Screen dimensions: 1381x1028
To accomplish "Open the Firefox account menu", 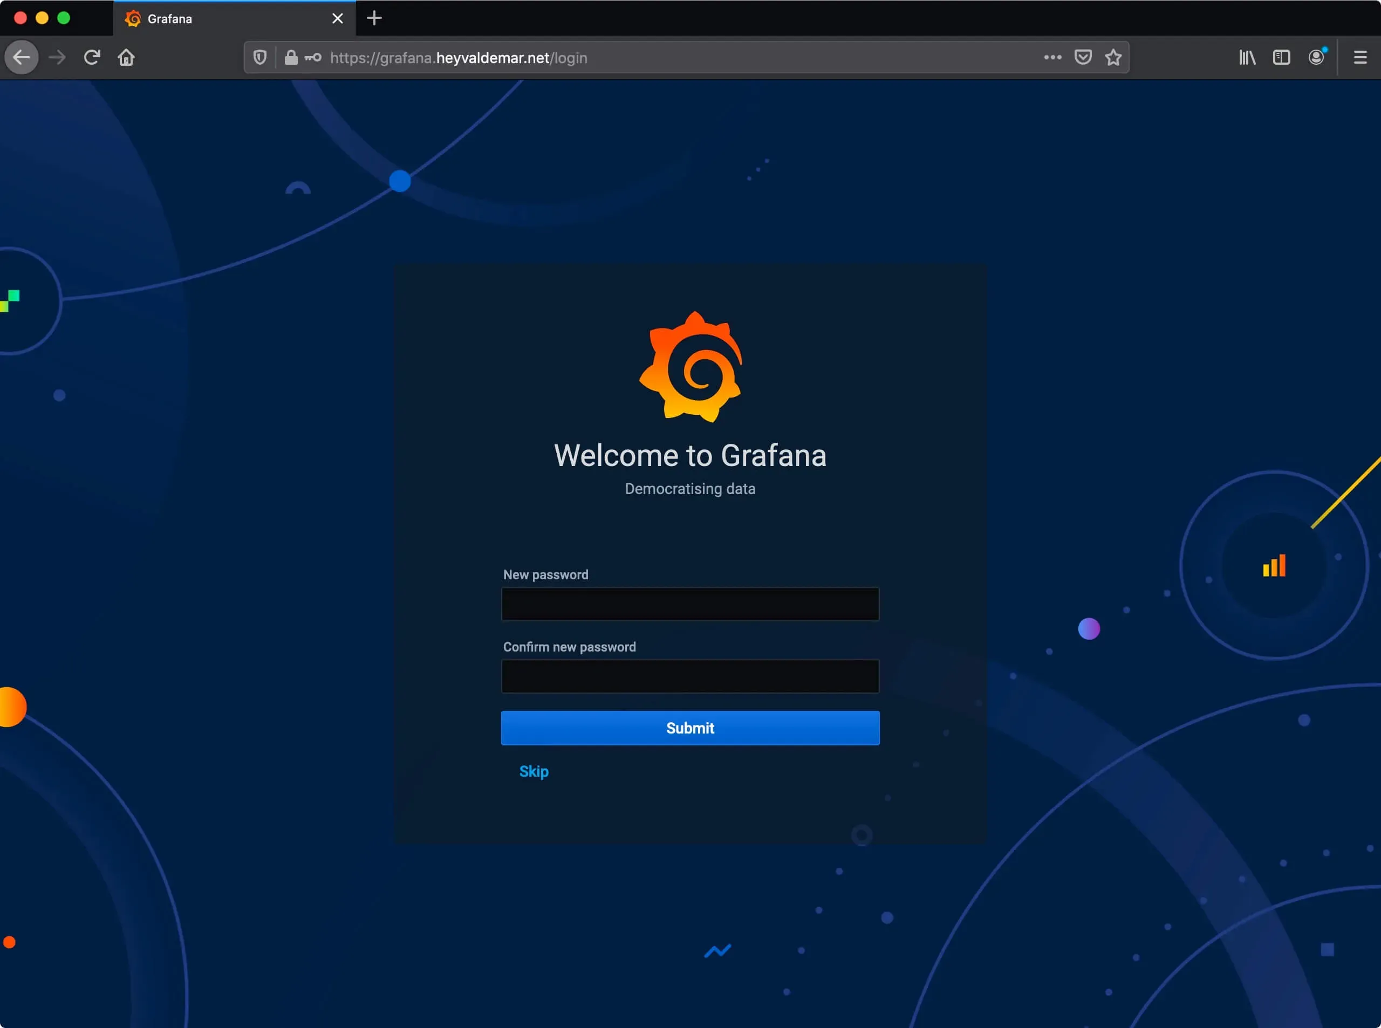I will [1316, 57].
